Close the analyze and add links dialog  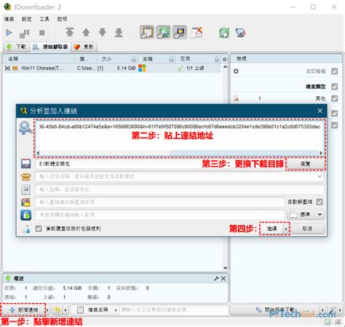320,111
